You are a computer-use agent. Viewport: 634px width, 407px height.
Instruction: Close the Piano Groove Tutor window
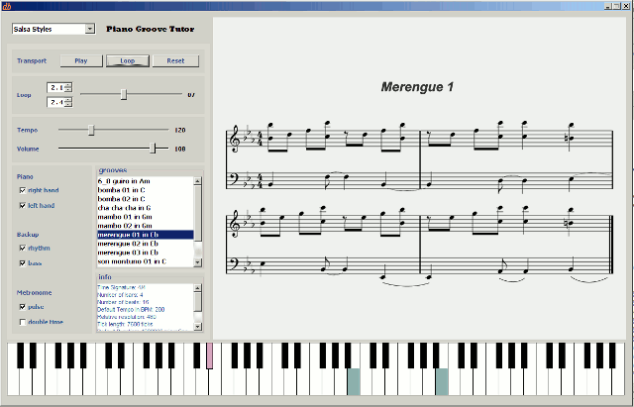coord(625,6)
